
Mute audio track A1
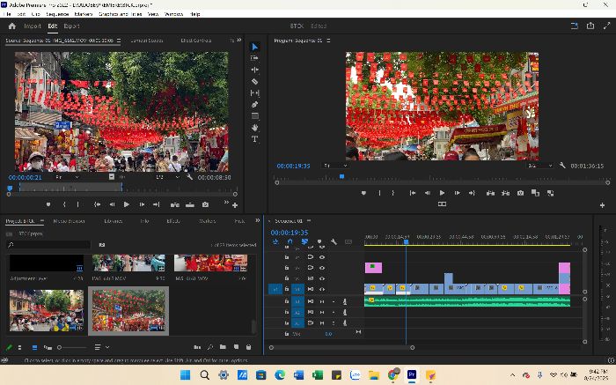[322, 301]
